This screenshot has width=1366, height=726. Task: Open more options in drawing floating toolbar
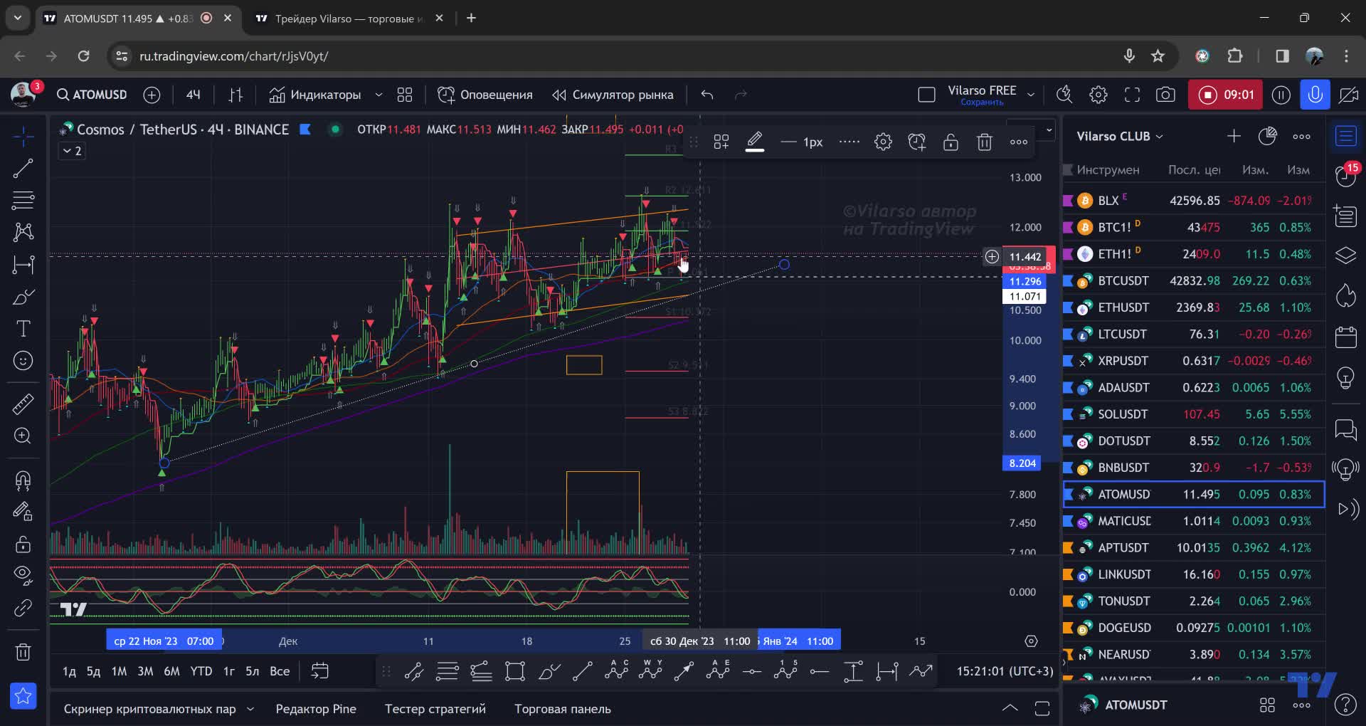point(1019,142)
